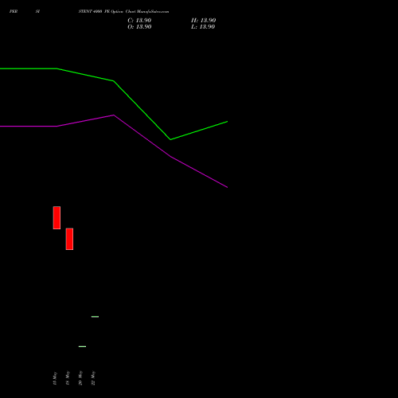Click the 'H: 13.90' high value
The width and height of the screenshot is (398, 398).
pos(203,21)
